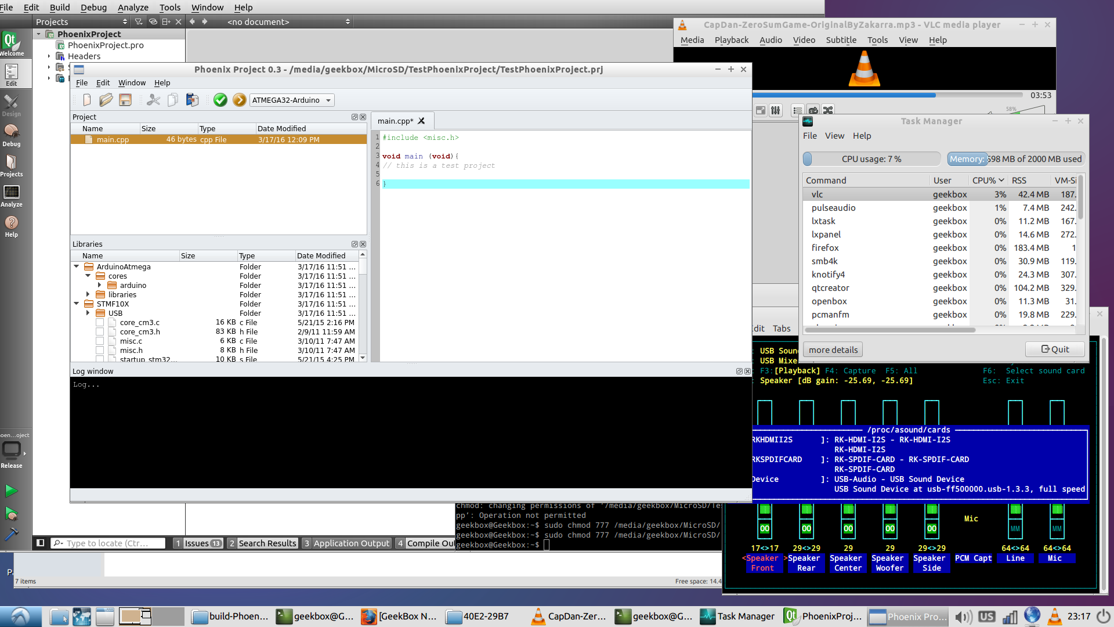Click the orange upload arrow icon in Phoenix toolbar
1114x627 pixels.
239,100
